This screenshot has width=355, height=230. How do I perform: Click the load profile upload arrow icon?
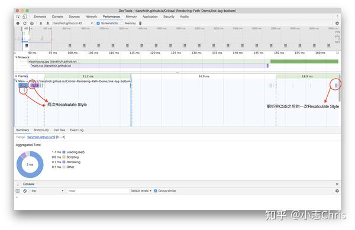(x=41, y=23)
